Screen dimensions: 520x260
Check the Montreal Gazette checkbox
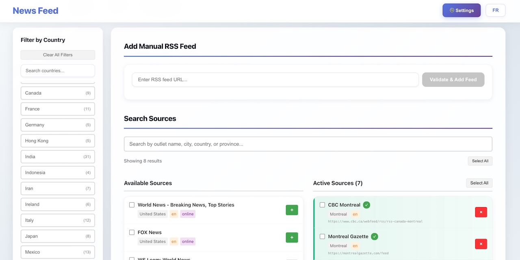point(323,236)
